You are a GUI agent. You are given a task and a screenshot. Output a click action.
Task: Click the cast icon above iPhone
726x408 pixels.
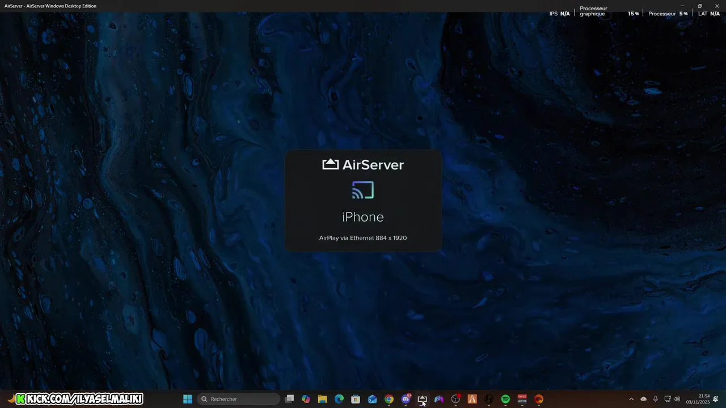[x=363, y=190]
